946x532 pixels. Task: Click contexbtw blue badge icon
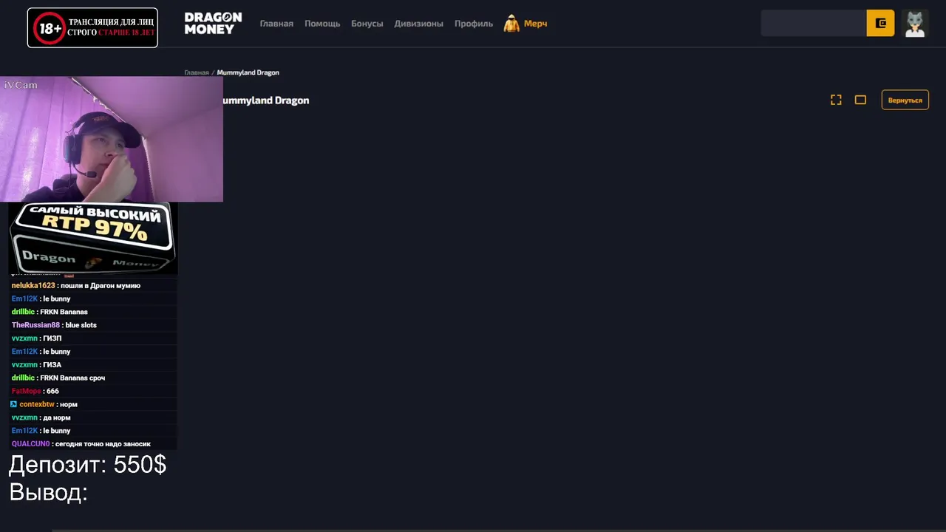pyautogui.click(x=13, y=404)
